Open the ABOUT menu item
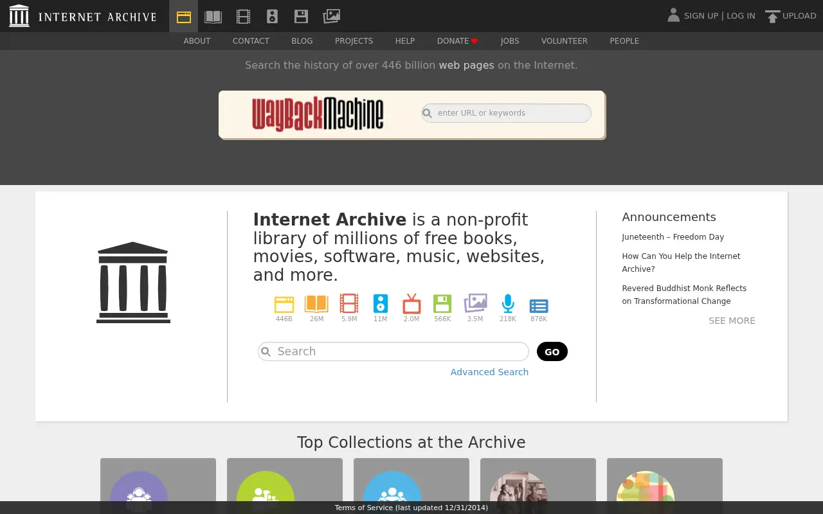This screenshot has width=823, height=514. pyautogui.click(x=197, y=41)
